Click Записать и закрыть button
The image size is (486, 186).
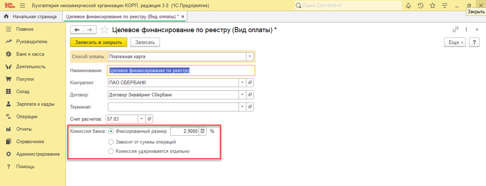point(99,42)
